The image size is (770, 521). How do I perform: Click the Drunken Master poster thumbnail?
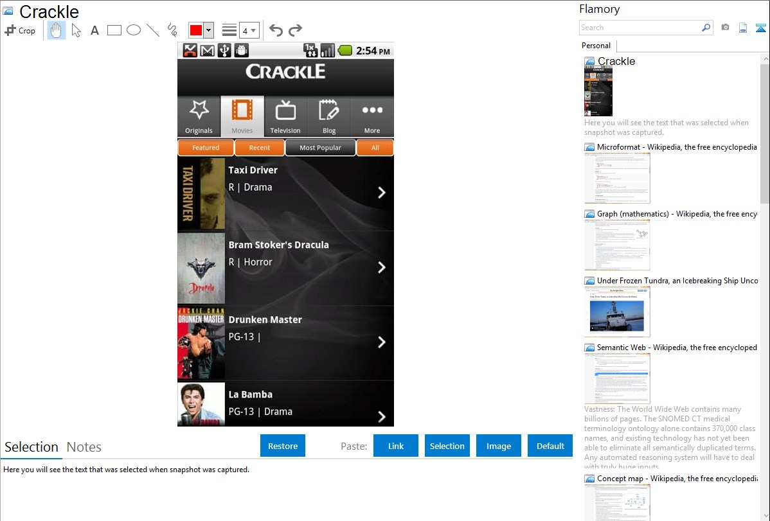coord(201,343)
